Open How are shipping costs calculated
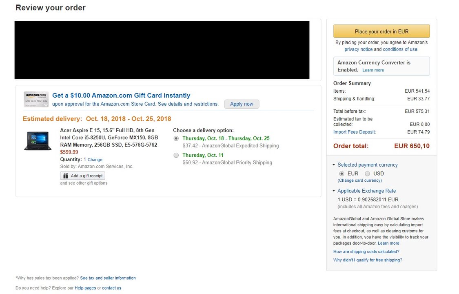Image resolution: width=459 pixels, height=294 pixels. (366, 252)
